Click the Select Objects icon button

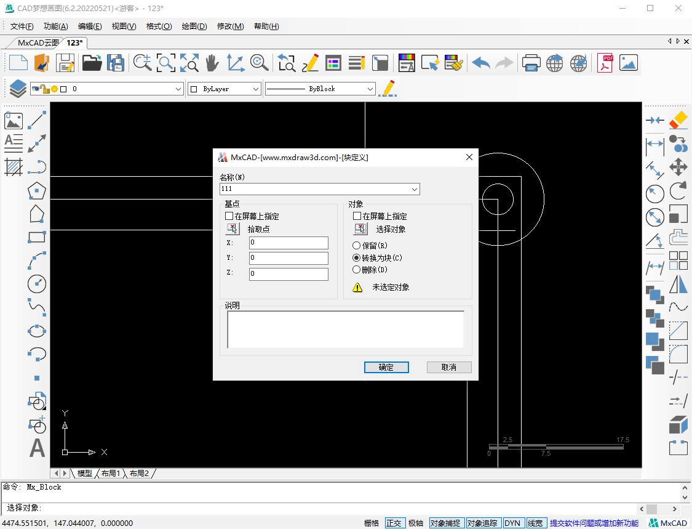click(360, 229)
